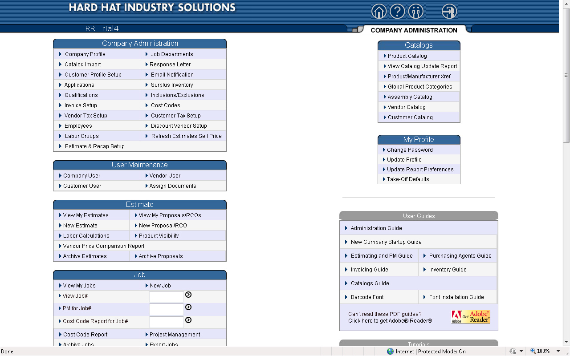This screenshot has width=570, height=356.
Task: Open Vendor User link
Action: (x=165, y=176)
